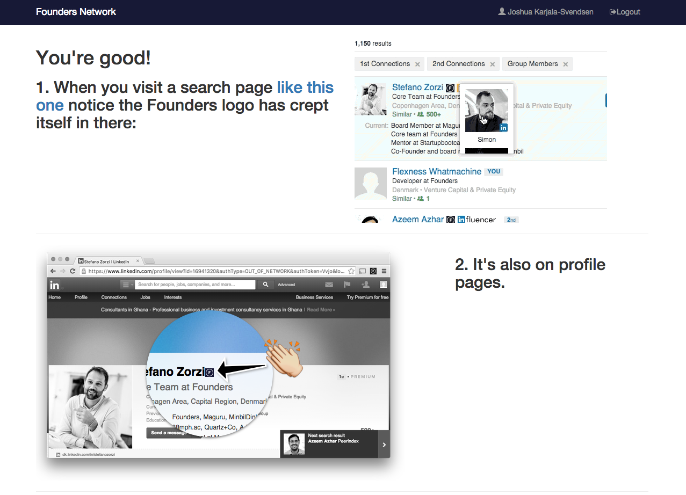
Task: Click the YOU badge beside Flexness Whatmachine
Action: (494, 172)
